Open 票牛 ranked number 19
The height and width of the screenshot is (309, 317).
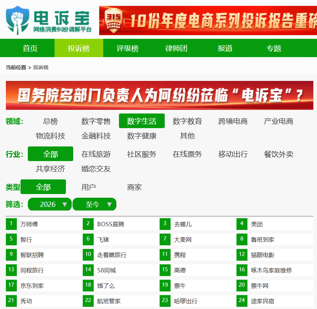(180, 286)
